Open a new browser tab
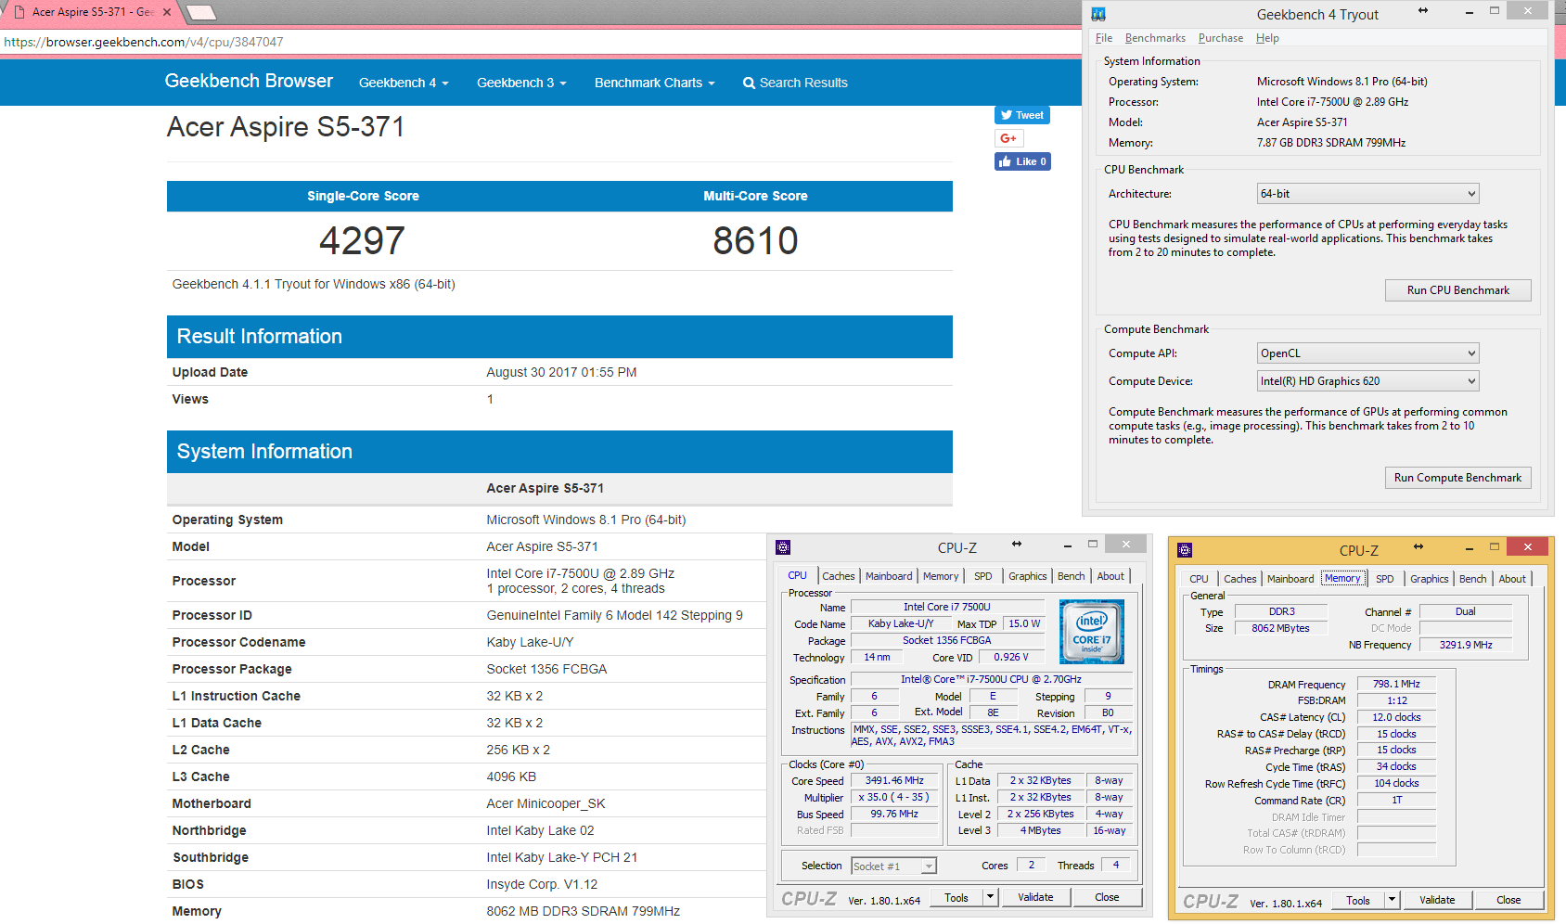1566x924 pixels. pyautogui.click(x=202, y=12)
